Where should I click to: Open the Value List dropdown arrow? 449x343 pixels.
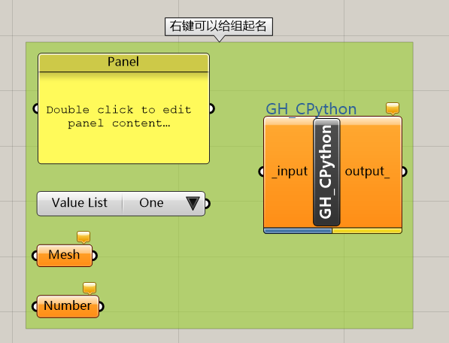193,203
